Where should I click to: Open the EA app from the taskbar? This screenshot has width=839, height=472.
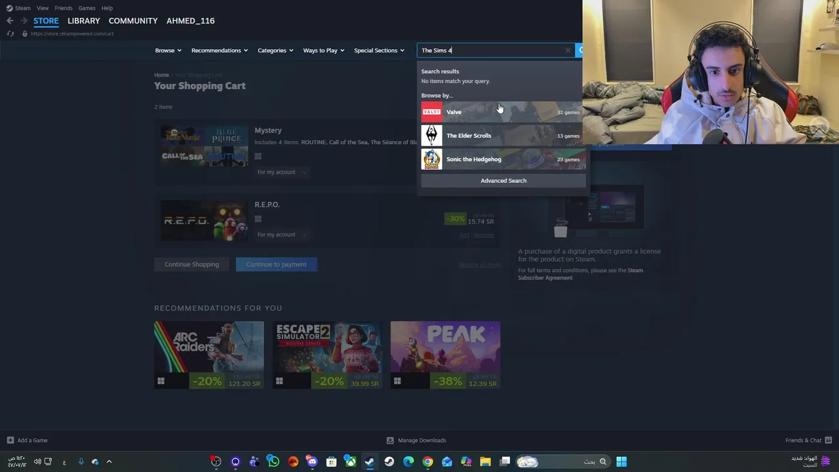click(293, 462)
